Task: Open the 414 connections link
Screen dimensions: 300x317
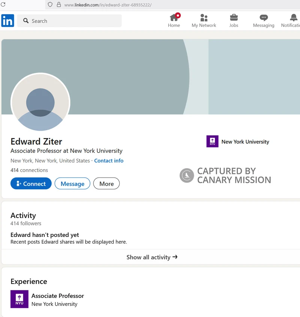Action: 29,170
